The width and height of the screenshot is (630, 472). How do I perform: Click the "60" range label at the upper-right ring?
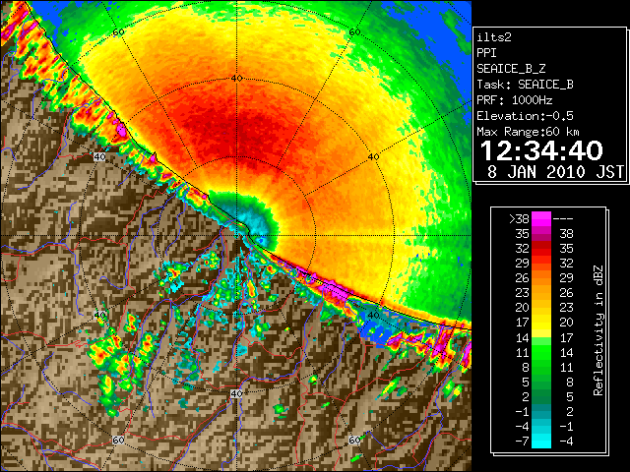[354, 32]
